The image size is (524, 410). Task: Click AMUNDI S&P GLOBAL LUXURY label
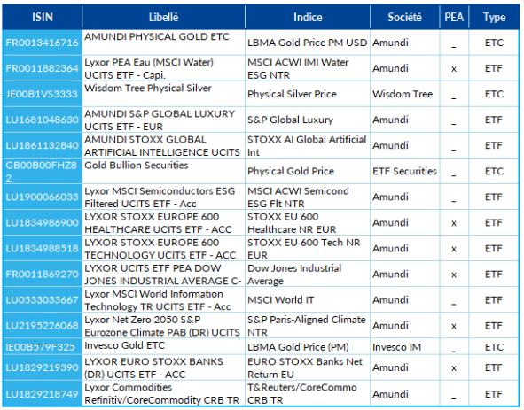[160, 120]
